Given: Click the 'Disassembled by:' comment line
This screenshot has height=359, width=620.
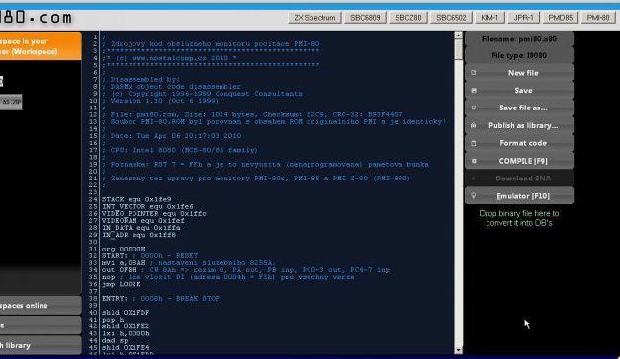Looking at the screenshot, I should pos(141,79).
